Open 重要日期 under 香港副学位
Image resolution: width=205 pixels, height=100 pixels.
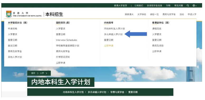pos(157,40)
